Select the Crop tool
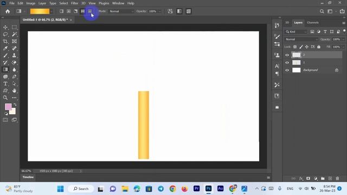The height and width of the screenshot is (195, 347). pos(5,41)
